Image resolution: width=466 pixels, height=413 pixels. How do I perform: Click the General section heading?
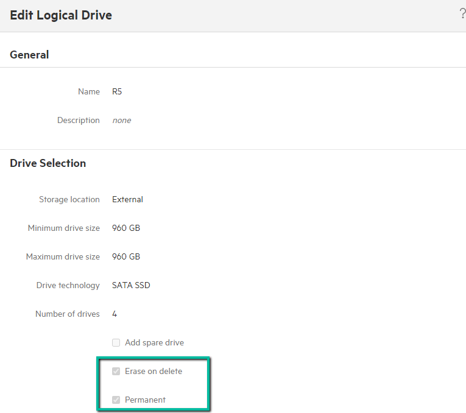pyautogui.click(x=29, y=55)
